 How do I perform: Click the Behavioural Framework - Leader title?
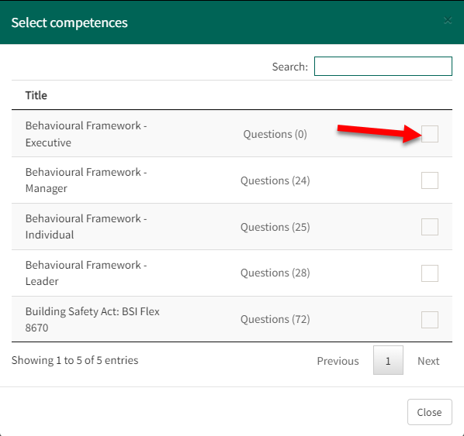[86, 273]
